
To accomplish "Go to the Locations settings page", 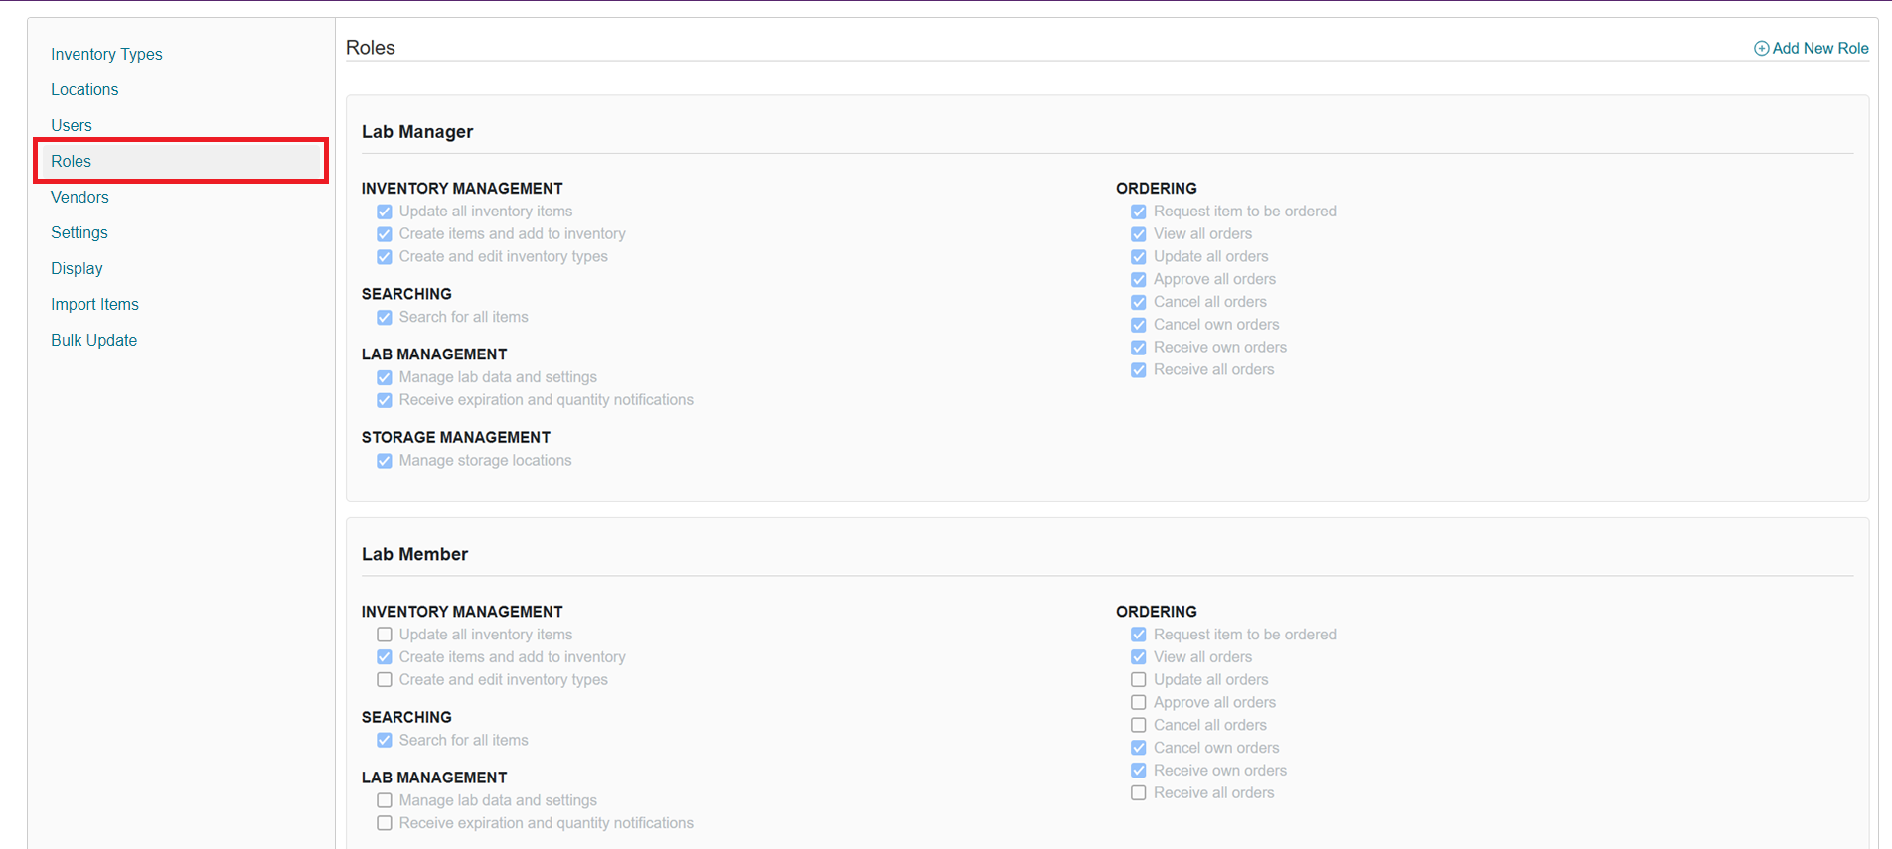I will click(x=84, y=90).
